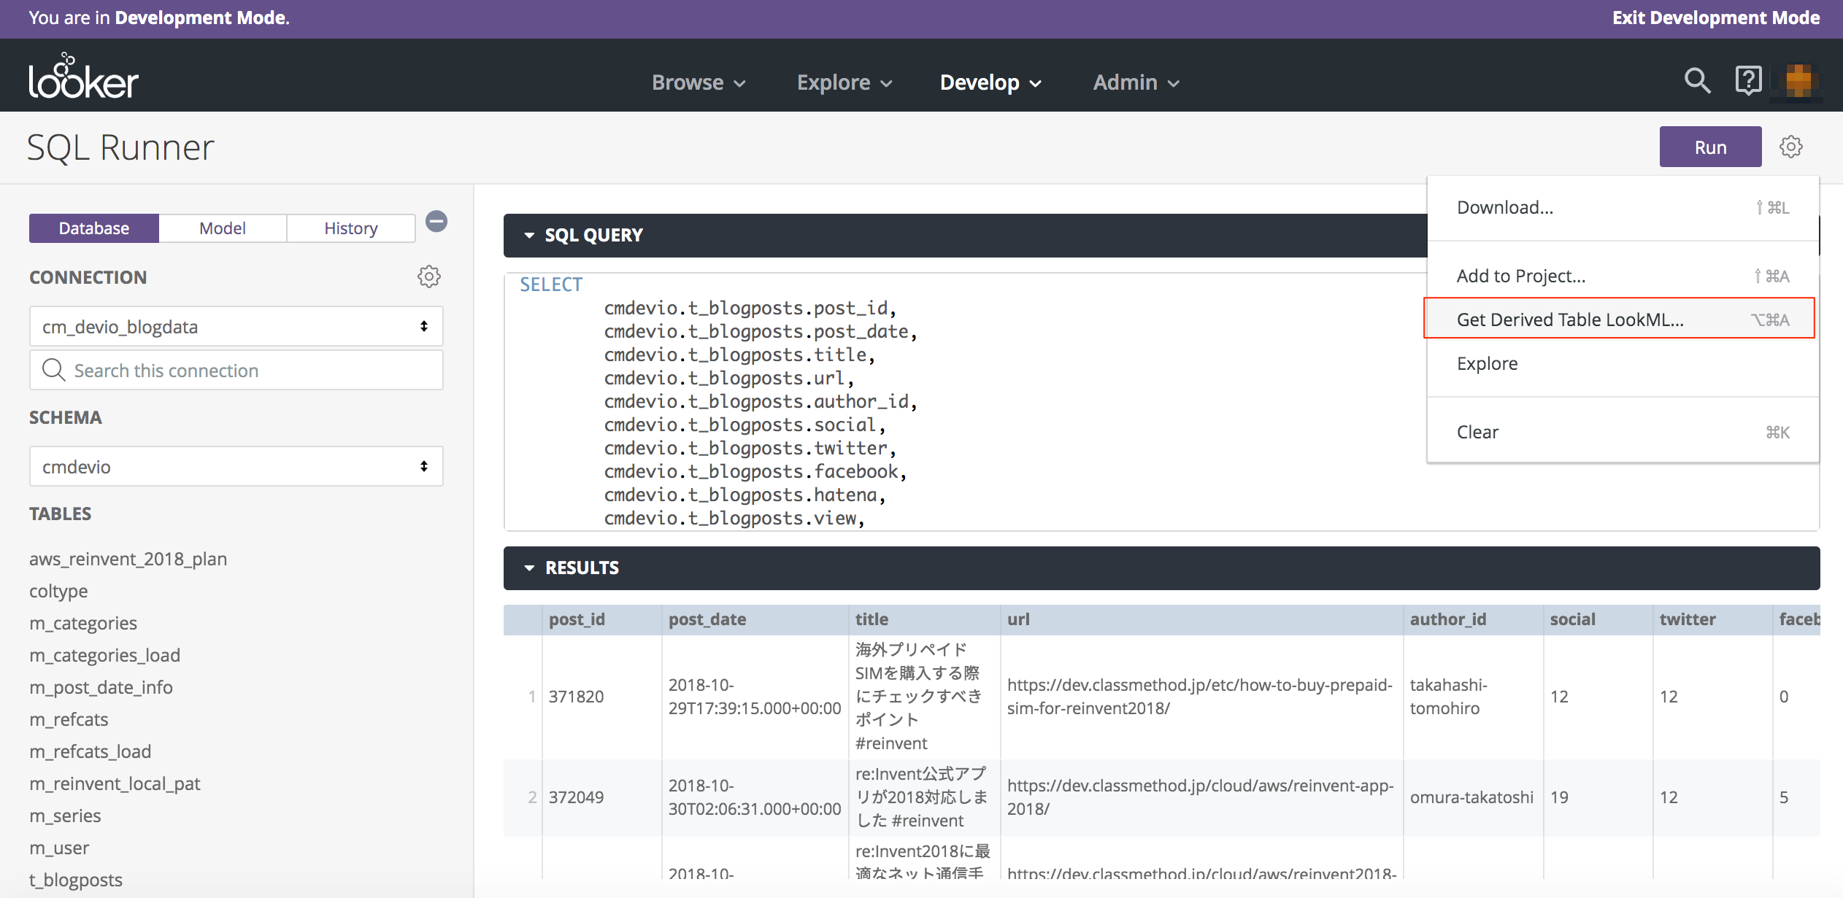Open the search magnifying glass icon
Viewport: 1843px width, 898px height.
1697,80
